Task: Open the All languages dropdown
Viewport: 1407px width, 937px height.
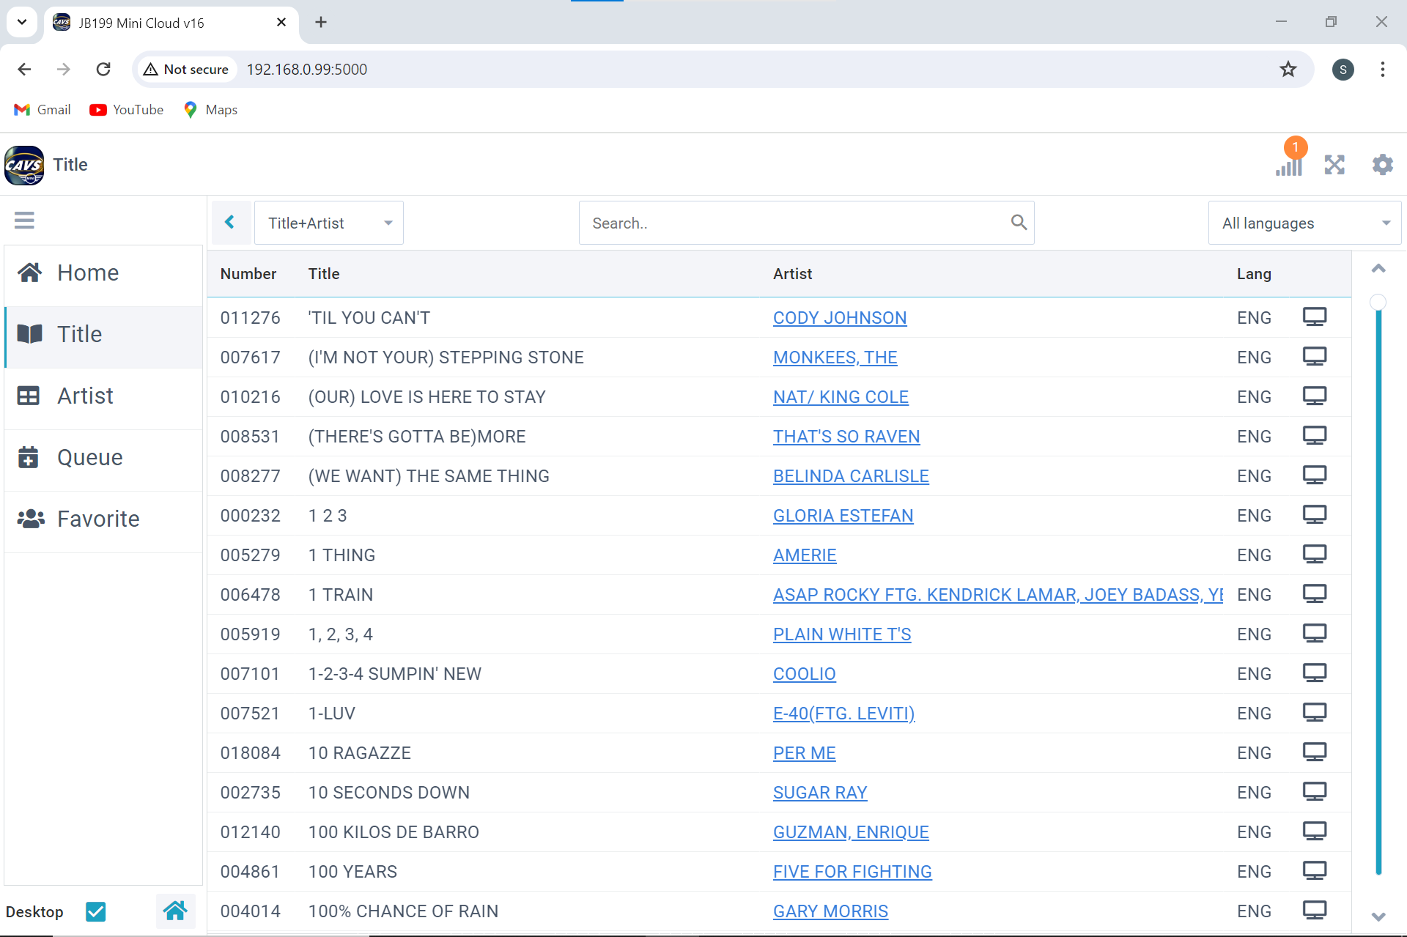Action: click(1304, 223)
